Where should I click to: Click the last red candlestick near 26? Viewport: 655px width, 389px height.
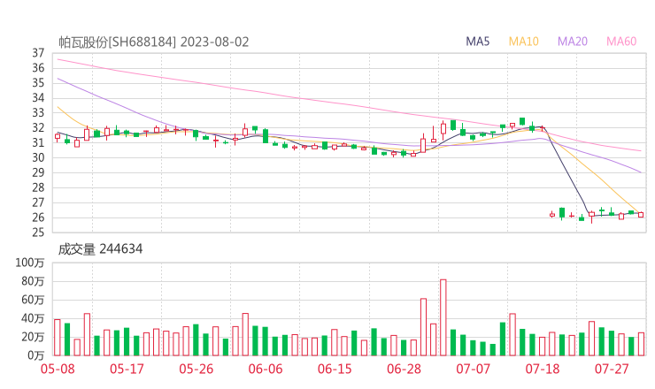tap(641, 215)
